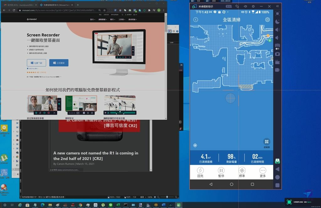321x208 pixels.
Task: Tap the locate target icon on map
Action: [x=195, y=145]
